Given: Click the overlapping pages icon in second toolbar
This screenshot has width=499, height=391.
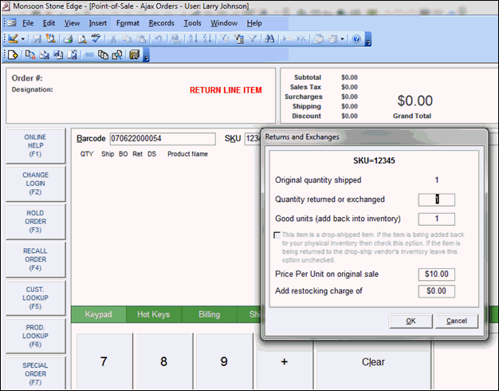Looking at the screenshot, I should coord(103,55).
